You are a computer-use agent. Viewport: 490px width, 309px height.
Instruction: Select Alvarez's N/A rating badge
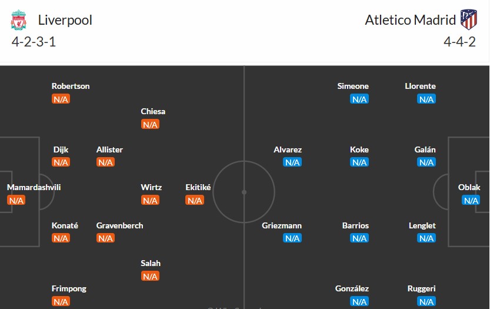pyautogui.click(x=292, y=162)
